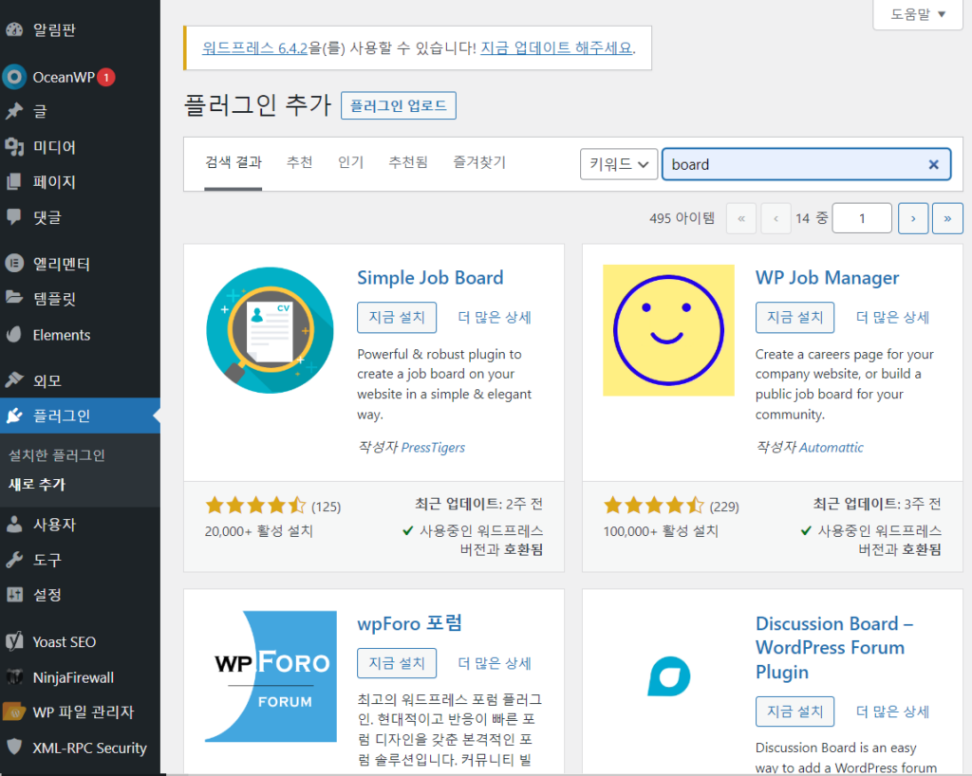Image resolution: width=972 pixels, height=776 pixels.
Task: Click the 페이지 pages icon
Action: click(x=14, y=182)
